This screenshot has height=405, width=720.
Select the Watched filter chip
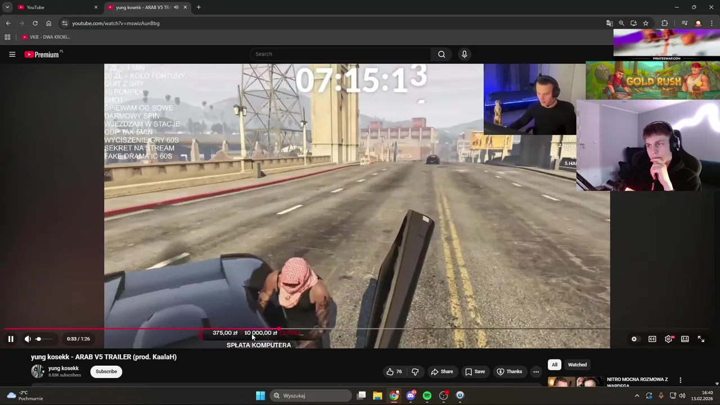tap(577, 364)
